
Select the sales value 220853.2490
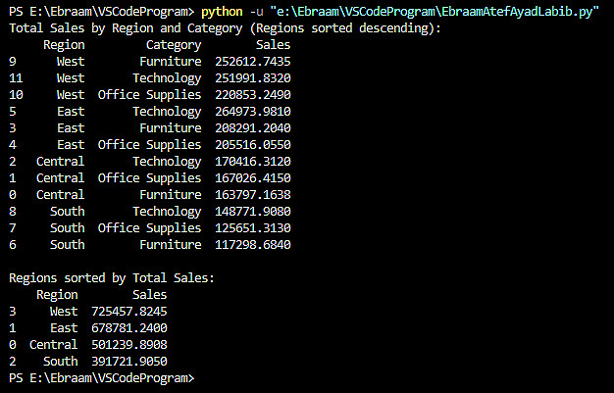pyautogui.click(x=252, y=94)
